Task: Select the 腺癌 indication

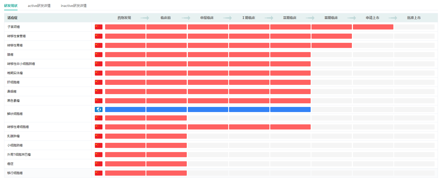Action: tap(10, 55)
